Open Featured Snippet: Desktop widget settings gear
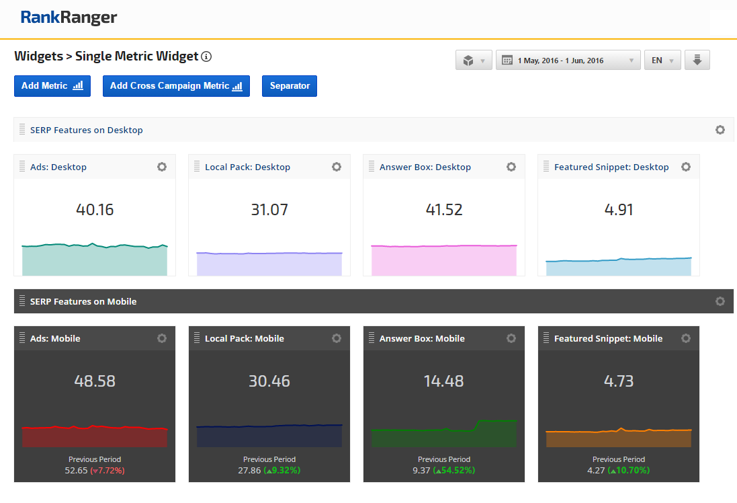Screen dimensions: 737x503 tap(686, 167)
